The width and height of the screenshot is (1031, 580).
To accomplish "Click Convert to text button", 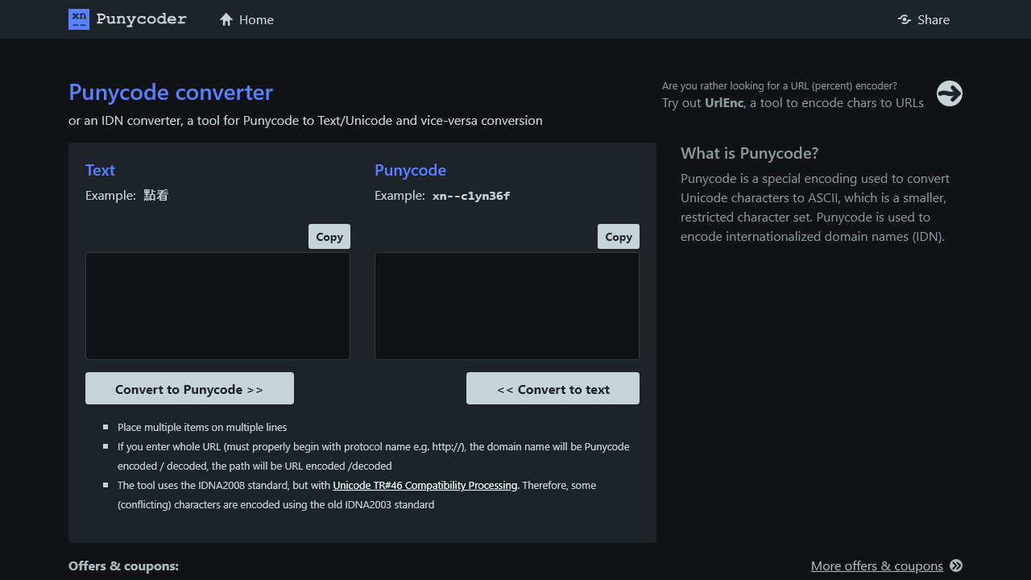I will click(553, 388).
